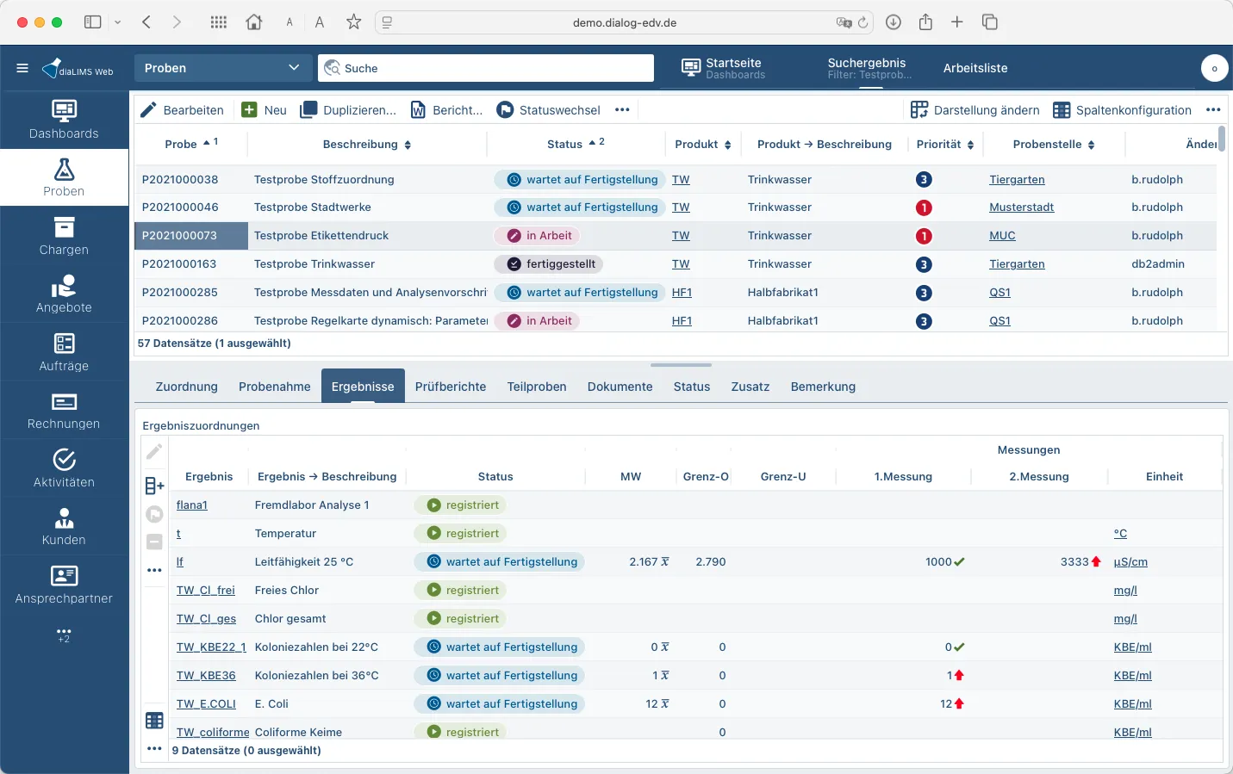The width and height of the screenshot is (1233, 774).
Task: Open the Proben module dropdown
Action: [222, 68]
